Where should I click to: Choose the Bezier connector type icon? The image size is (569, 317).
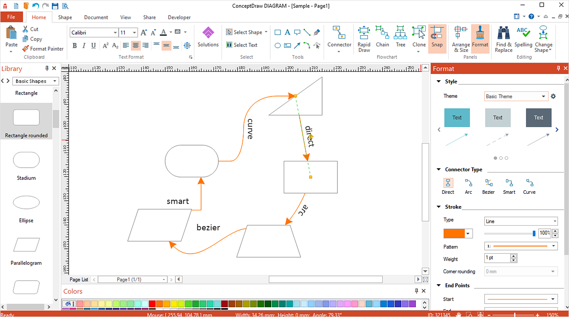488,186
